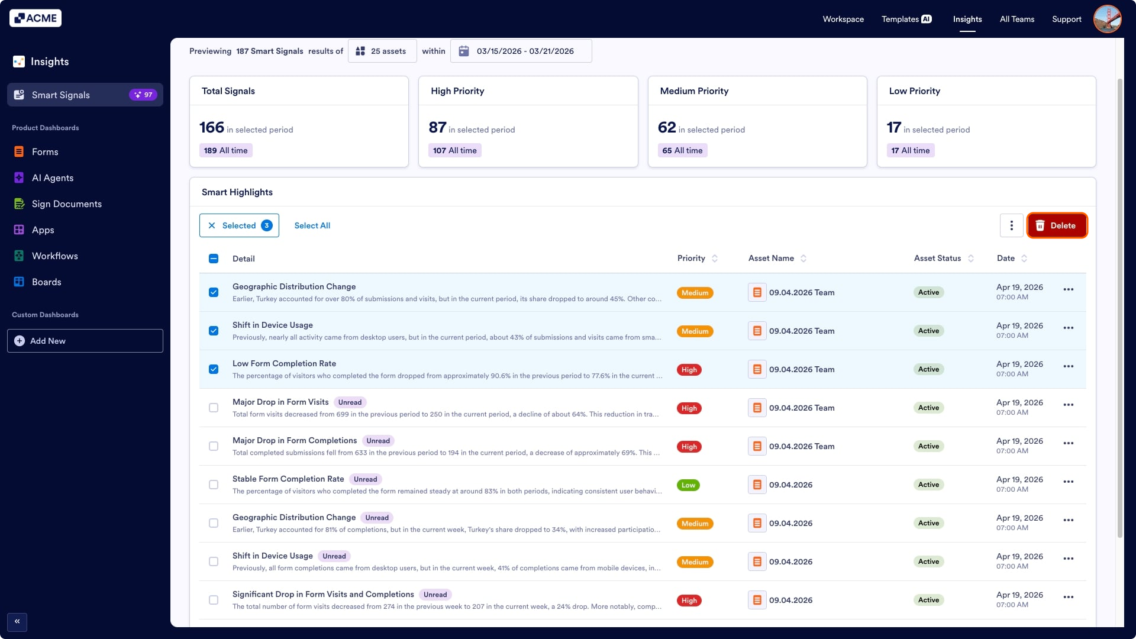Open row menu for Major Drop in Form Visits
Screen dimensions: 1136x639
click(x=1068, y=405)
